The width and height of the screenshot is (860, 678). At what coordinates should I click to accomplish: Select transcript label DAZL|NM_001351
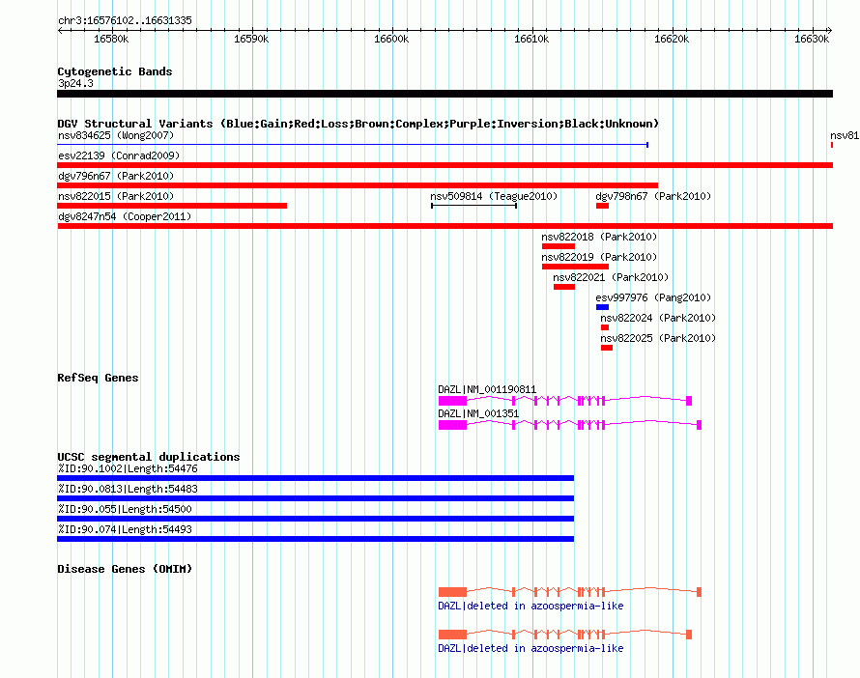pos(478,413)
